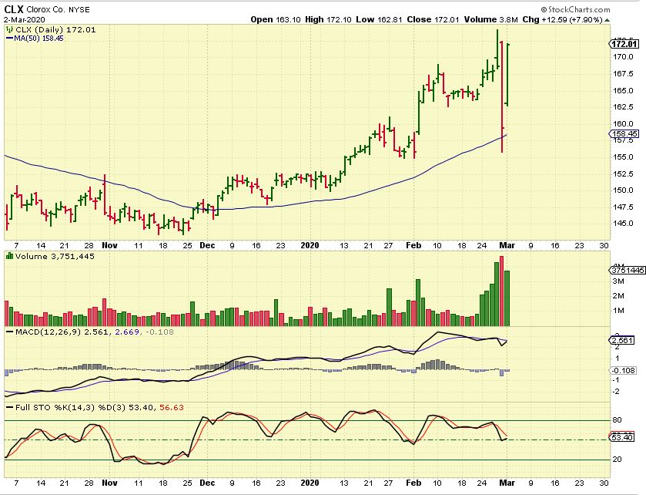Screen dimensions: 646x495
Task: Click the 2020 label on the bottom stochastic date axis
Action: (x=310, y=483)
